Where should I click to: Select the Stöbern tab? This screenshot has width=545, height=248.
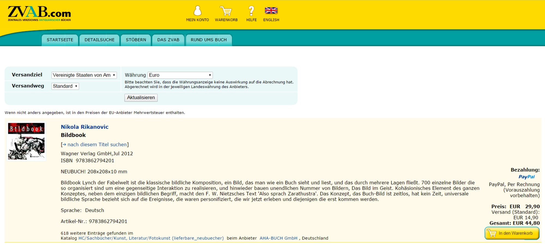(x=136, y=40)
